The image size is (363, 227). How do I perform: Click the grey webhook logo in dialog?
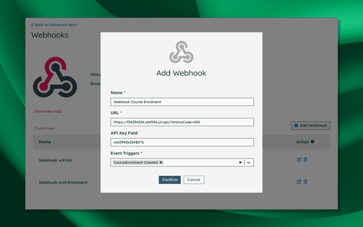[181, 52]
